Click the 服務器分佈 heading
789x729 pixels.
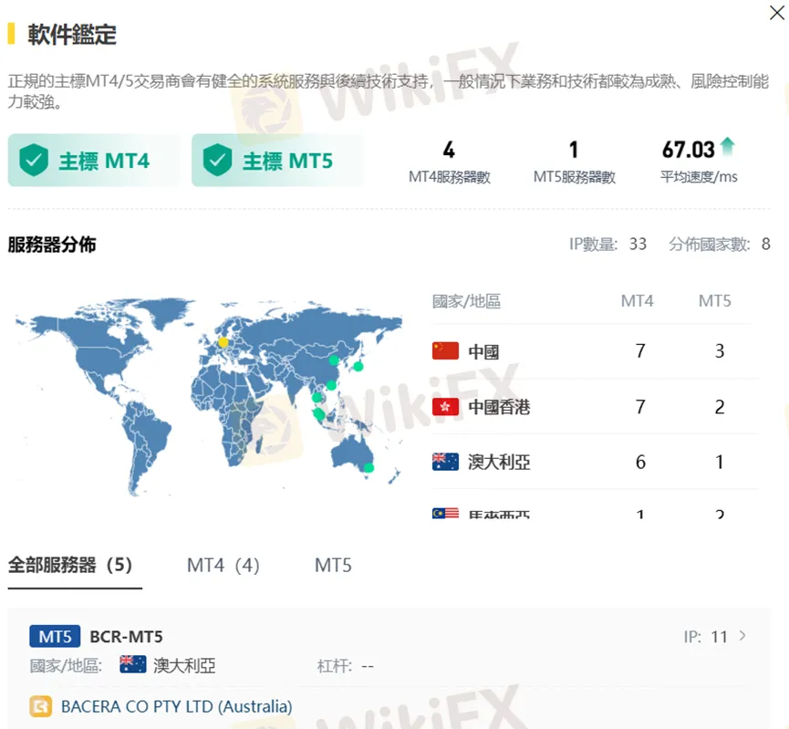(52, 245)
